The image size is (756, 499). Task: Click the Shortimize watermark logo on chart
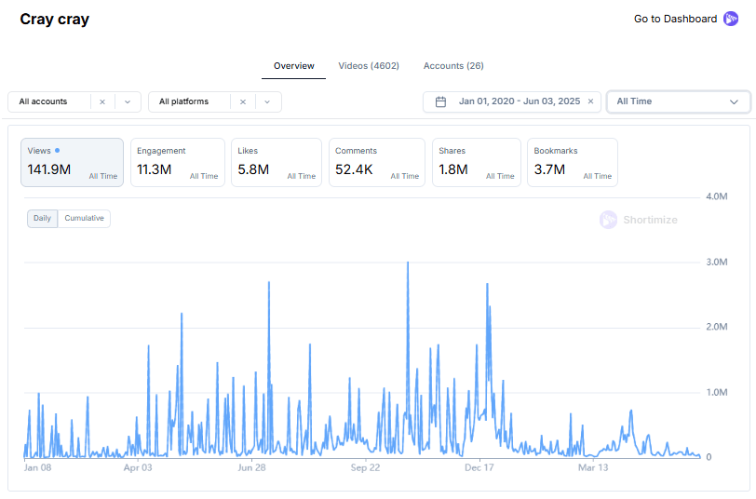click(x=608, y=220)
